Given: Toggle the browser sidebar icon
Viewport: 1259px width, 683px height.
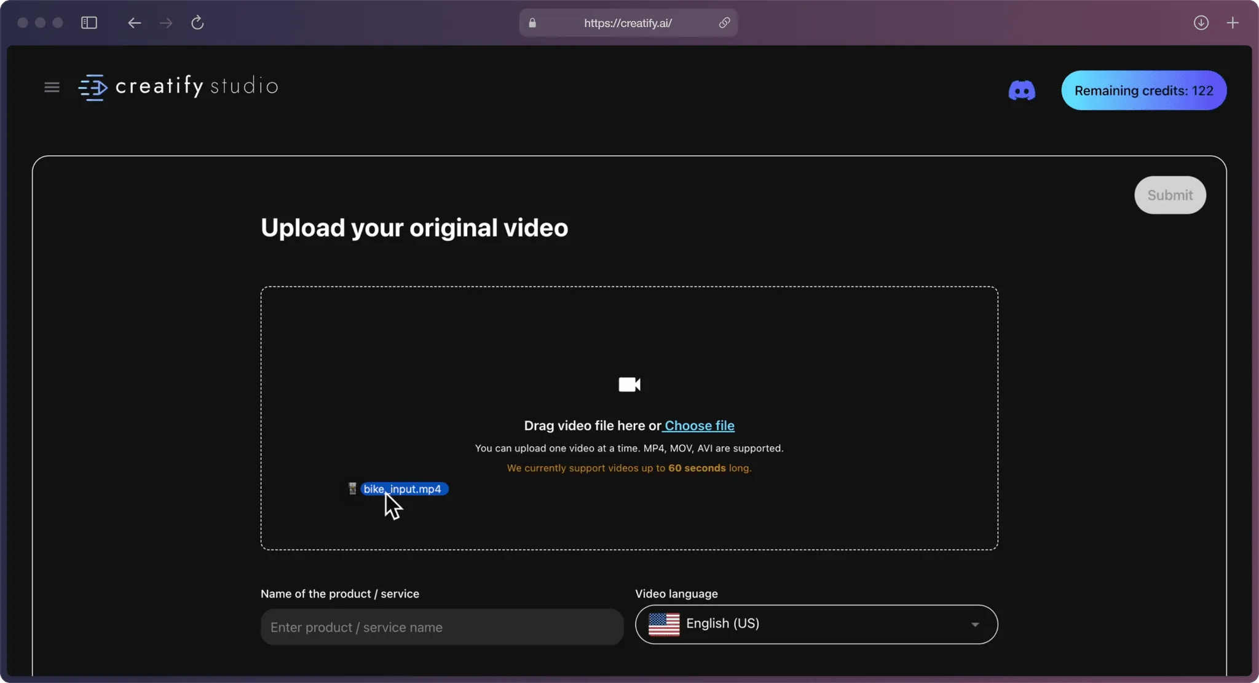Looking at the screenshot, I should coord(89,23).
